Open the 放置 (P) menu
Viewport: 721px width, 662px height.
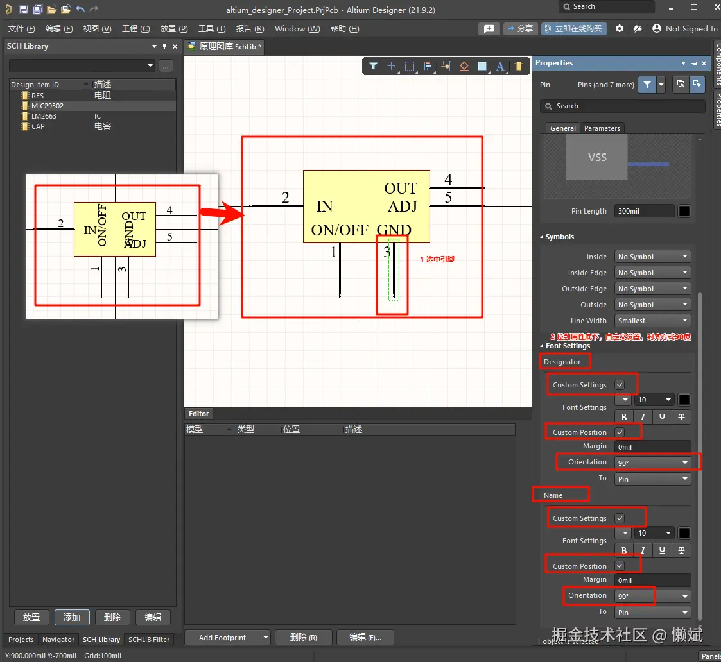[174, 28]
